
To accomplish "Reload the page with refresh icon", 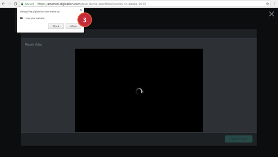I will [x=15, y=4].
